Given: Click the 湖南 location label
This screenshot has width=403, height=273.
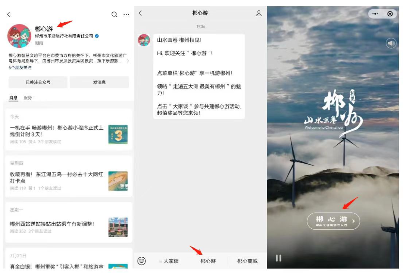Looking at the screenshot, I should click(39, 43).
